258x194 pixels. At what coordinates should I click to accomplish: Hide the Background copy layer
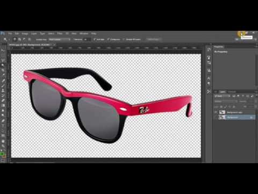(216, 112)
